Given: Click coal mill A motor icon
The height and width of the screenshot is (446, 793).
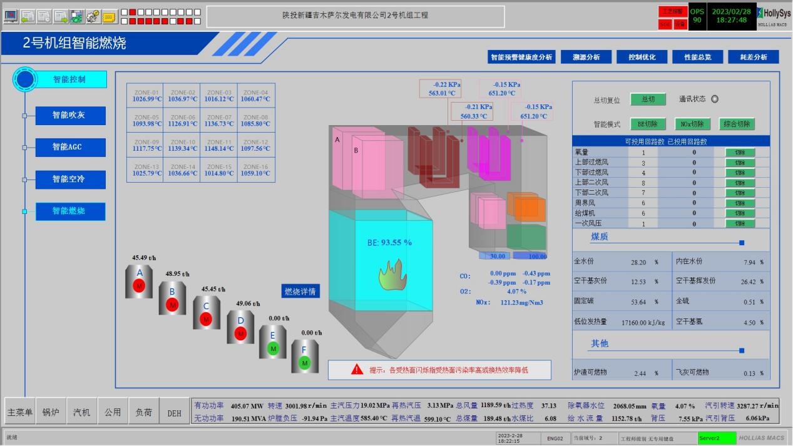Looking at the screenshot, I should tap(140, 286).
